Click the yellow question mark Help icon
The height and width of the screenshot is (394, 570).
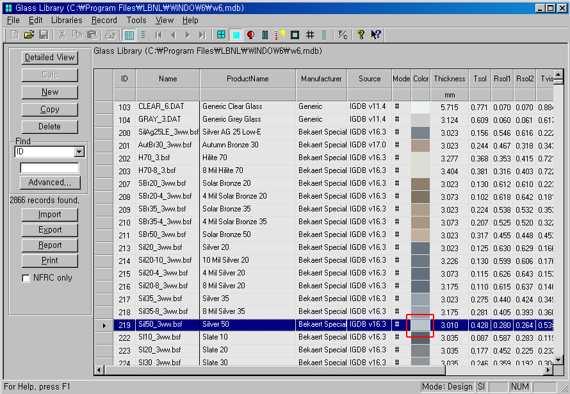pyautogui.click(x=361, y=35)
